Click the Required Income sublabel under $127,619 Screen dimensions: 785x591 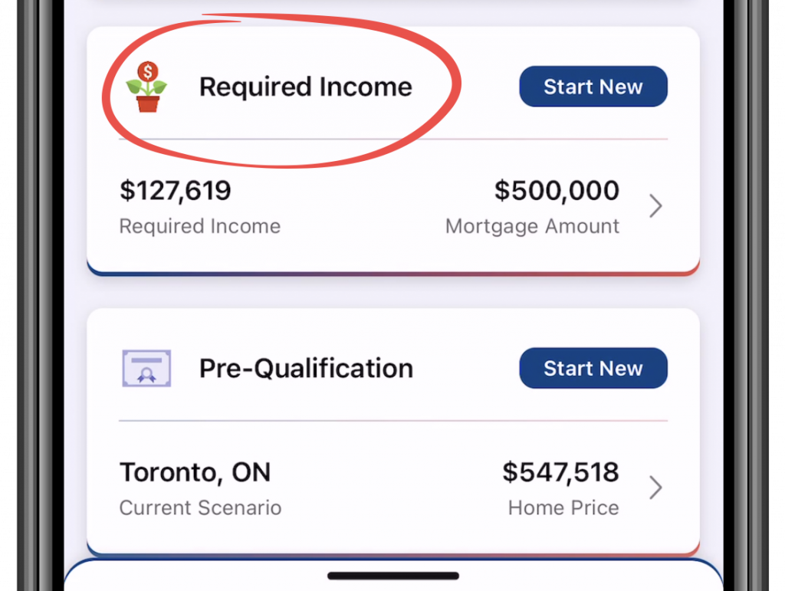coord(200,226)
